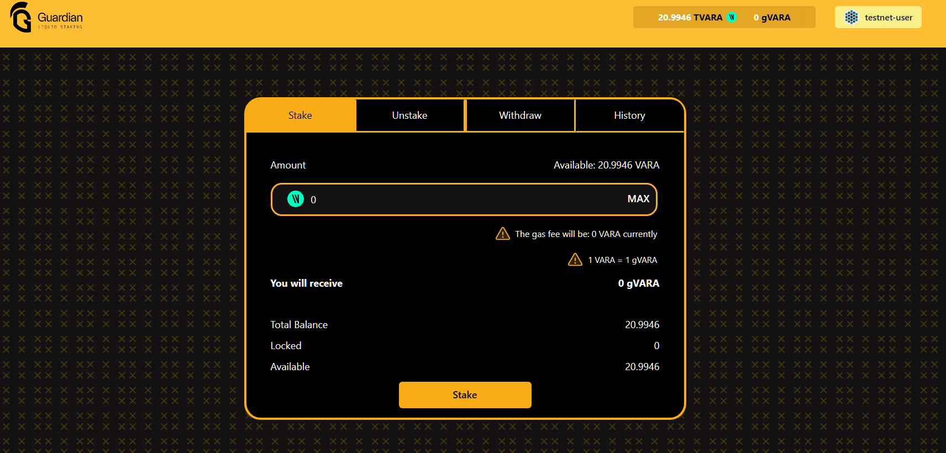Open the testnet-user account menu

point(878,17)
